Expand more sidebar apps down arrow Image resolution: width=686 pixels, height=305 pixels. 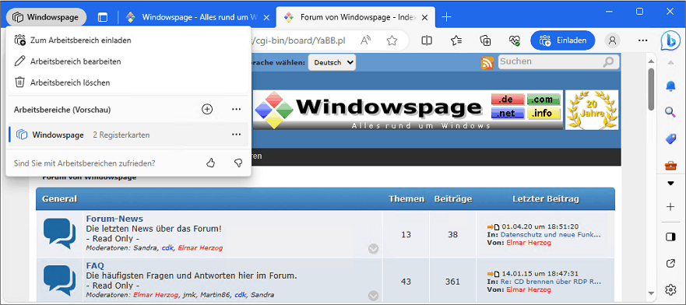coord(670,184)
